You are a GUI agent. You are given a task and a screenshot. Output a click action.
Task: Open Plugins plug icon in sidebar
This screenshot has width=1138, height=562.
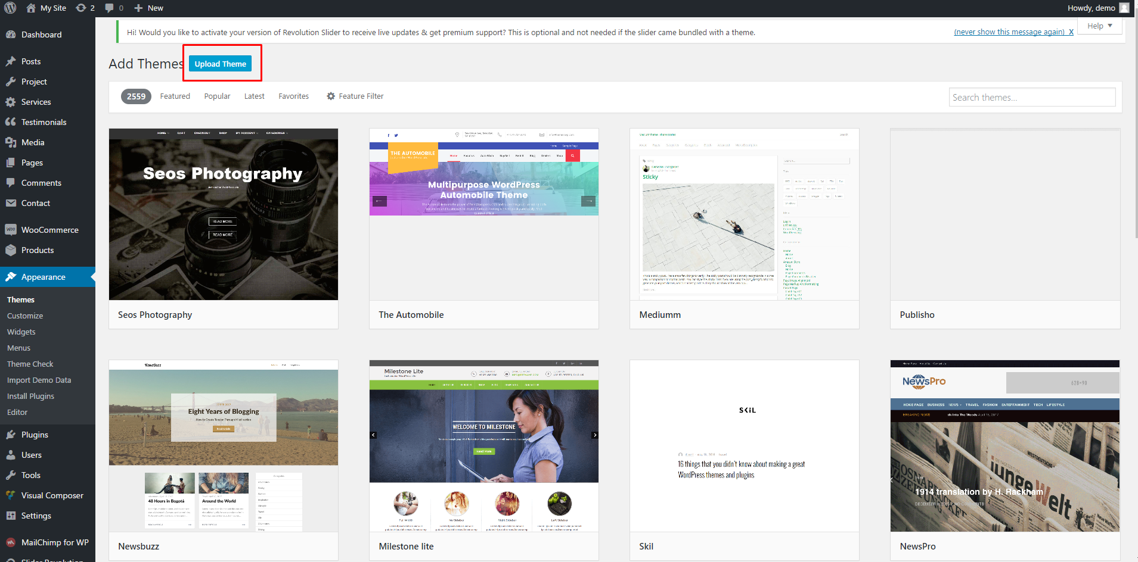click(x=11, y=435)
